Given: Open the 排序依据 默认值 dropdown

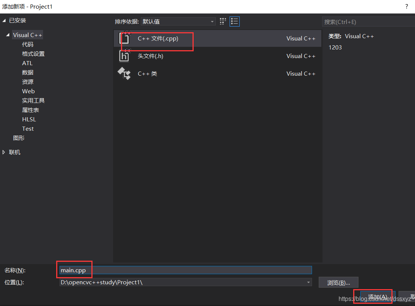Looking at the screenshot, I should 178,21.
